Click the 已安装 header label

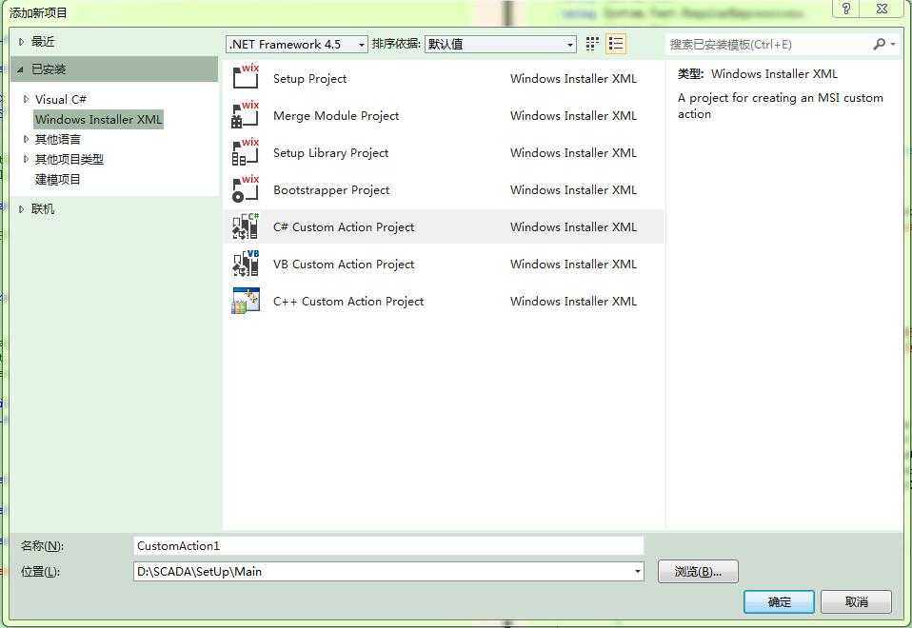click(49, 69)
